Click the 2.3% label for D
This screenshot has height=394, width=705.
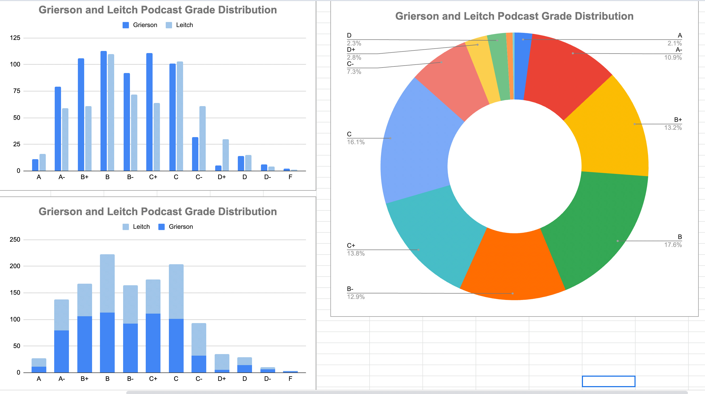(354, 43)
